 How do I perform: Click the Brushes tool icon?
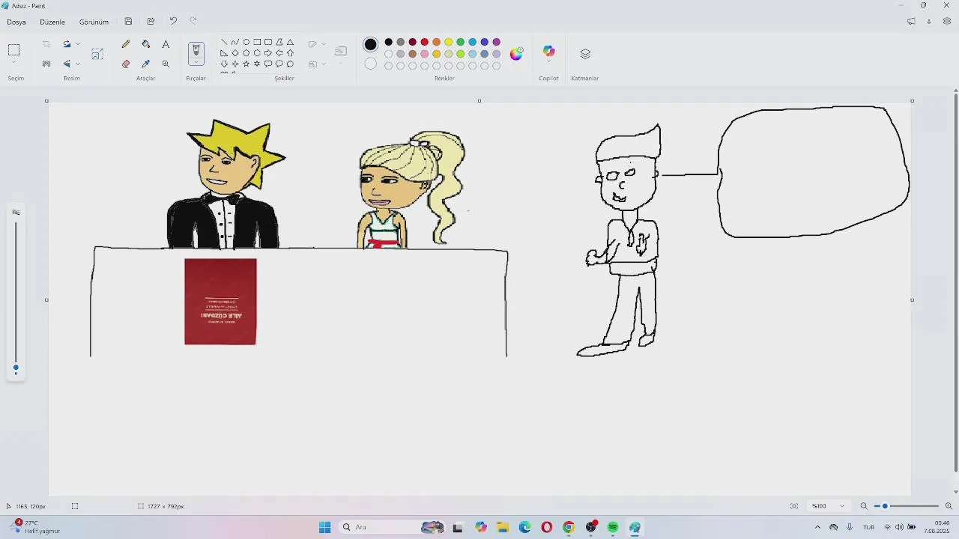196,50
